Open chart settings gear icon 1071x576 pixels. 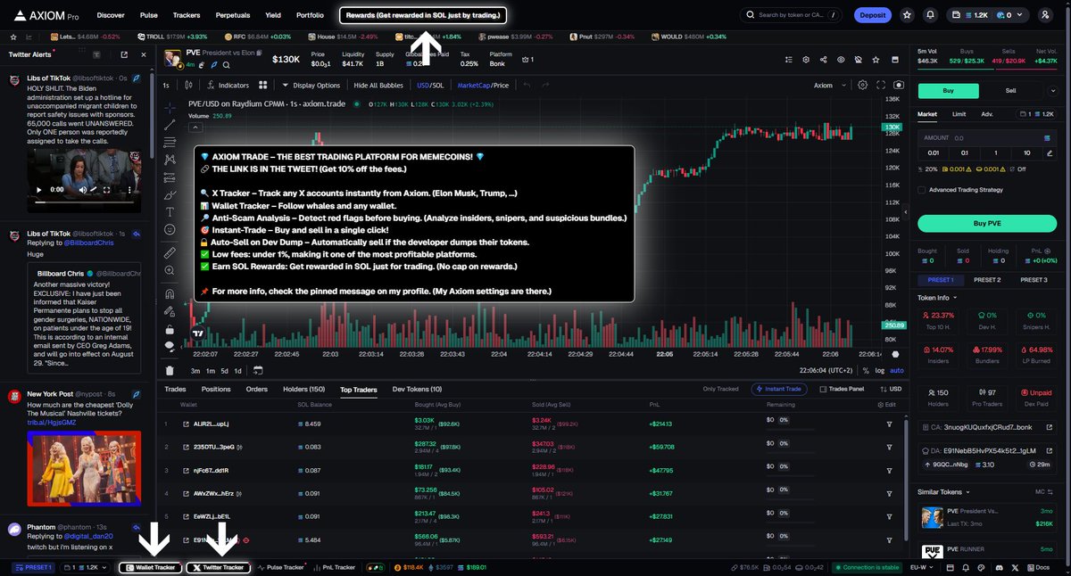point(862,85)
